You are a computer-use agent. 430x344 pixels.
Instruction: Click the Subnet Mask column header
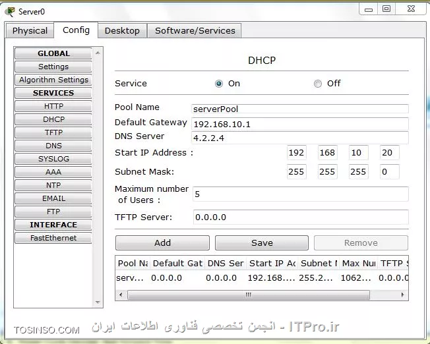pos(319,263)
